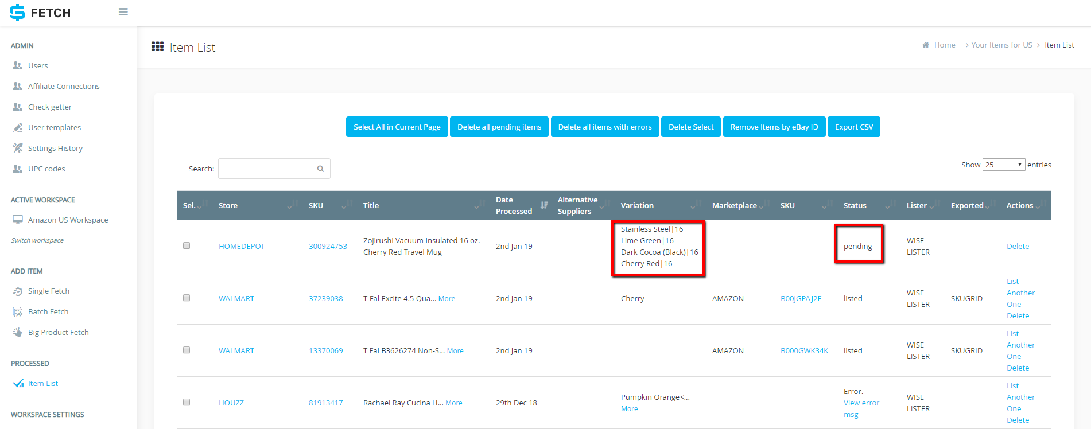Click Remove Items by eBay ID
Screen dimensions: 1091x429
pyautogui.click(x=774, y=127)
